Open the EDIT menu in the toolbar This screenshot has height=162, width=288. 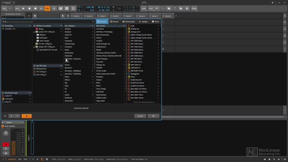[151, 9]
